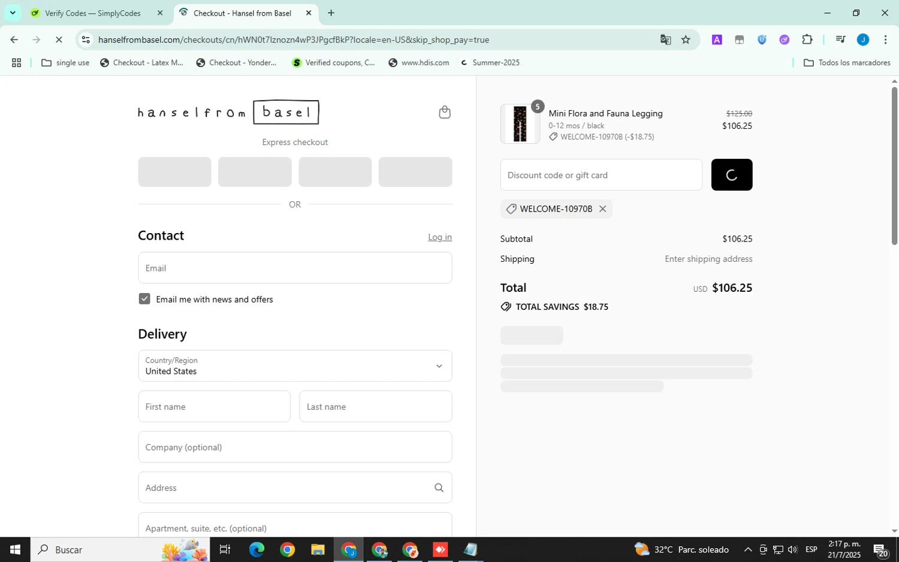Viewport: 899px width, 562px height.
Task: Open the Chrome three-dot menu
Action: click(885, 40)
